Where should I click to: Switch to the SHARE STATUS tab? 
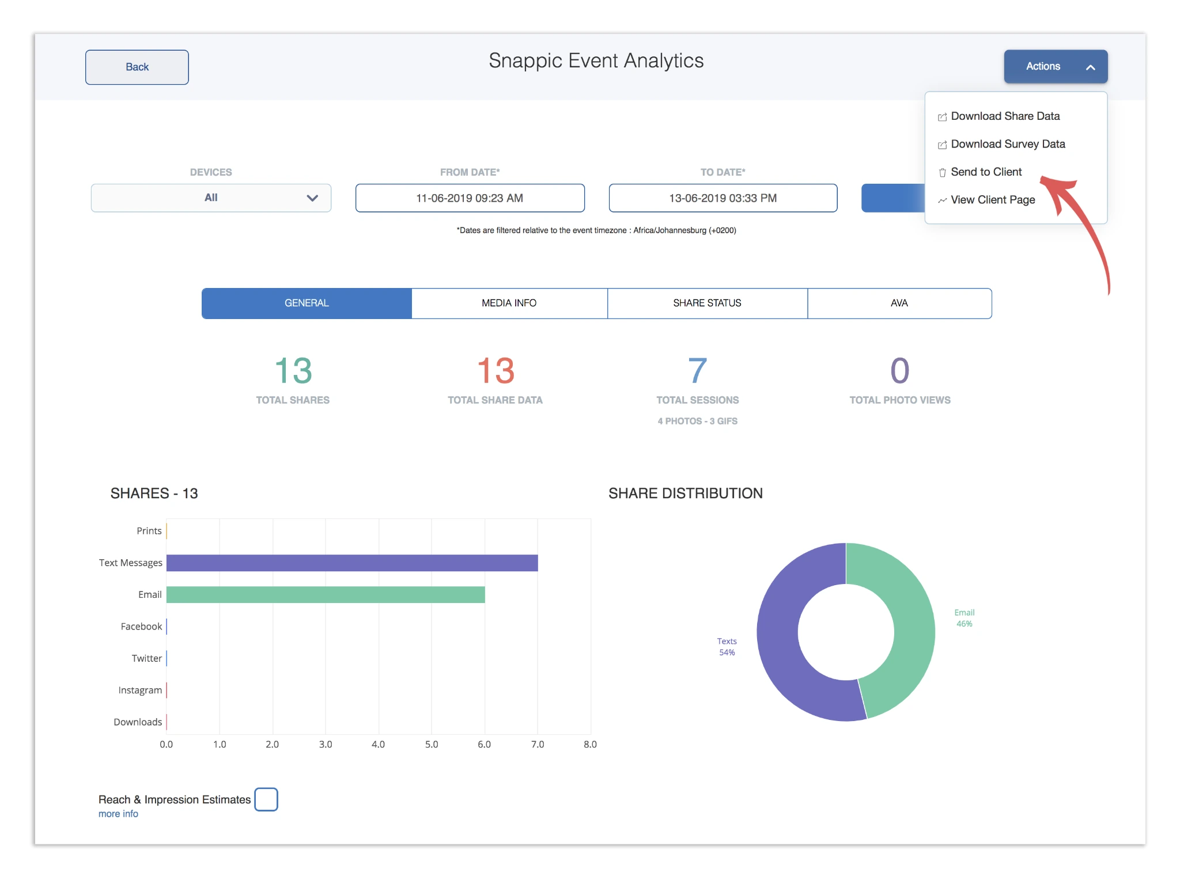point(707,303)
